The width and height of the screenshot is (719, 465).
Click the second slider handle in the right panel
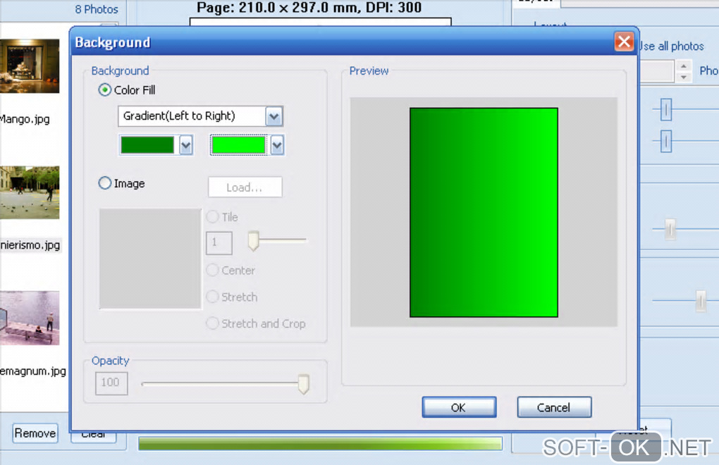(666, 141)
